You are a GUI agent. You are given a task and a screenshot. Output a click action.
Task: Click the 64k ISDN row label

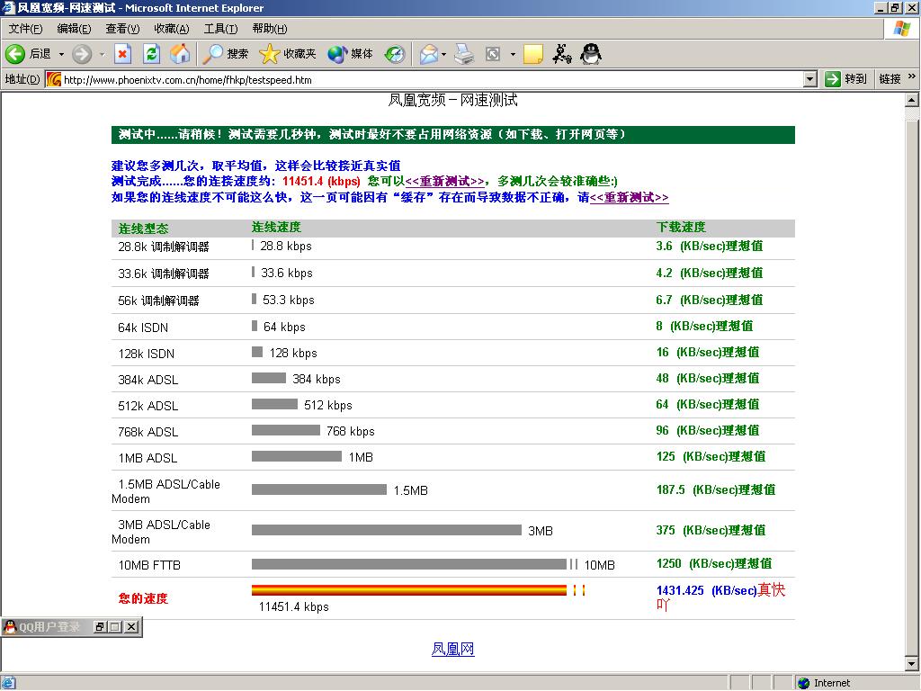(143, 328)
